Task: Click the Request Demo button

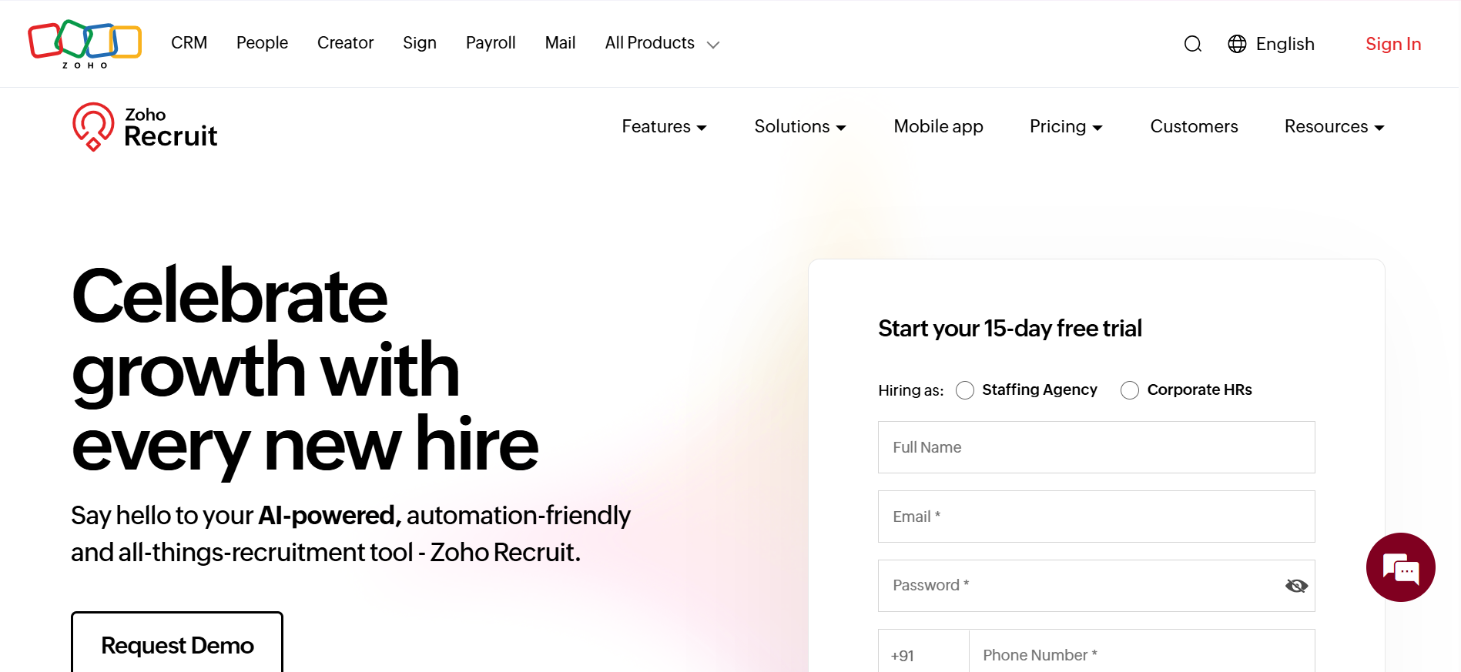Action: tap(177, 645)
